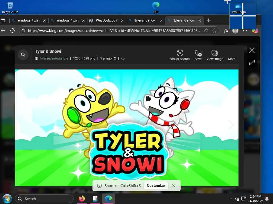Click the display tray icon
Image resolution: width=273 pixels, height=204 pixels.
[x=243, y=199]
